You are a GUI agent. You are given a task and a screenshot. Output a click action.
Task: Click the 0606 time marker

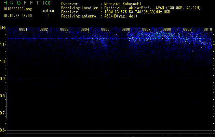click(x=126, y=29)
